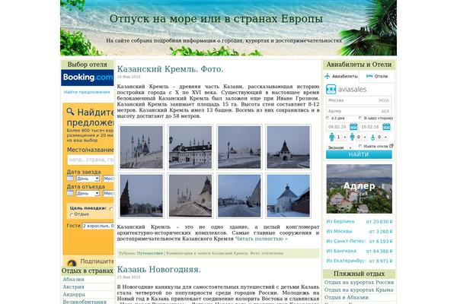Click avatar icon beside Подпишите
The image size is (457, 304).
(72, 263)
